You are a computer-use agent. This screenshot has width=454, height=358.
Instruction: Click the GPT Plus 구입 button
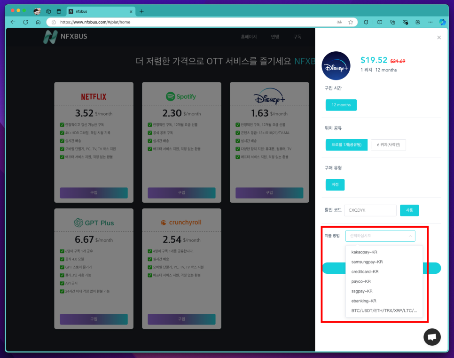[94, 319]
